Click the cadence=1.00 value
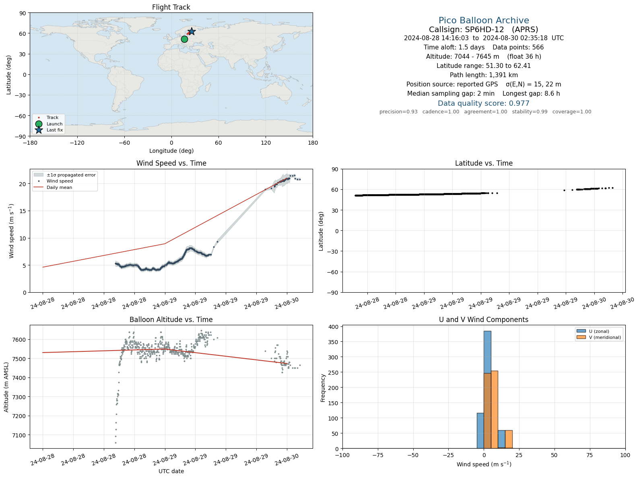639x478 pixels. tap(441, 112)
